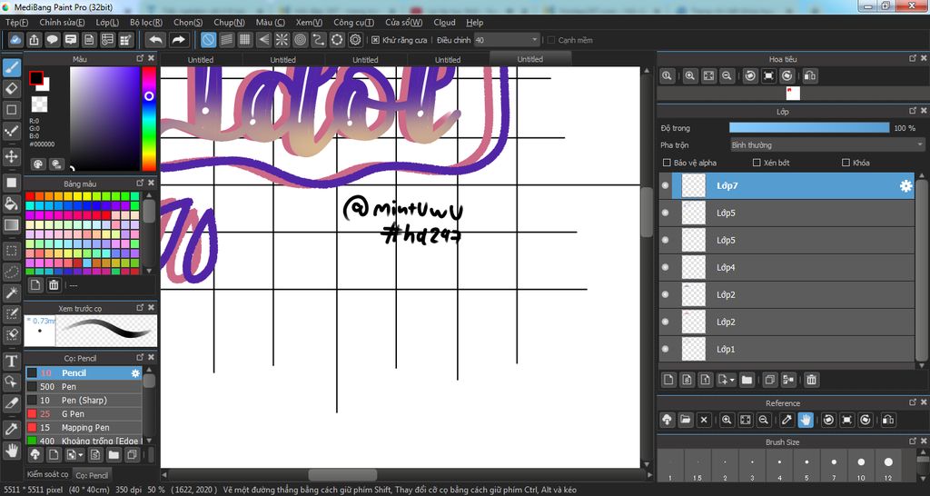Choose the Mapping Pen brush

(x=83, y=428)
